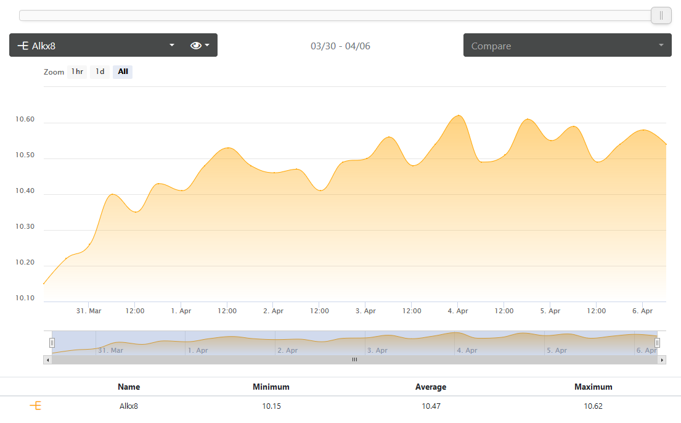The height and width of the screenshot is (423, 681).
Task: Click the orange Alkx8 legend icon in table
Action: click(x=36, y=406)
